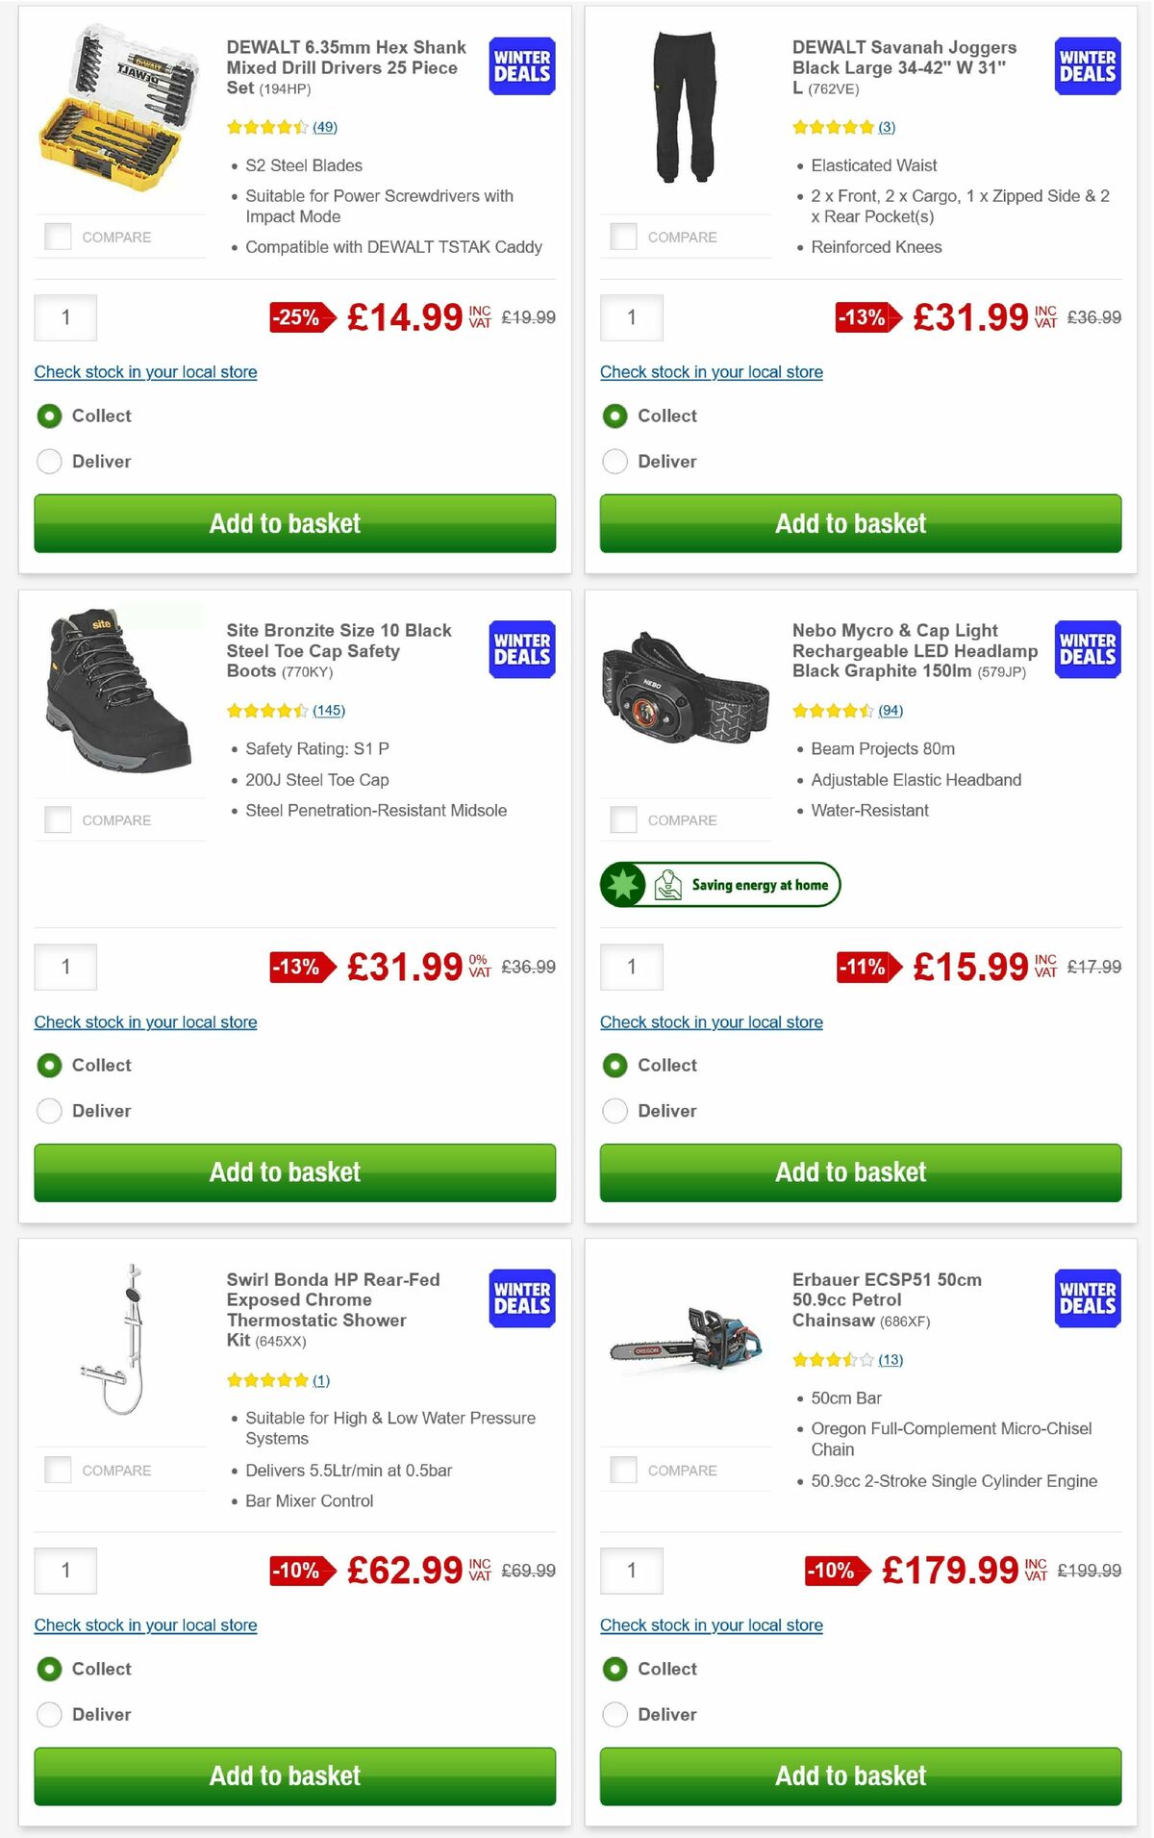Click Add to basket for the Swirl shower kit

pos(284,1775)
